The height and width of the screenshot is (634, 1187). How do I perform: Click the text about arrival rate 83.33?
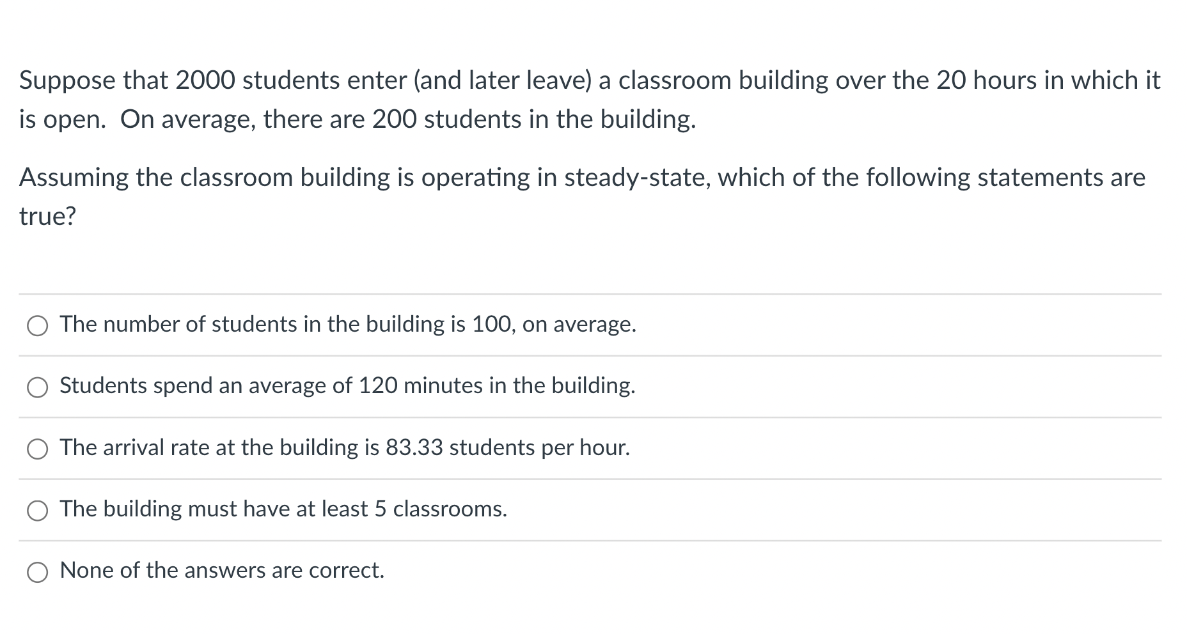coord(345,448)
